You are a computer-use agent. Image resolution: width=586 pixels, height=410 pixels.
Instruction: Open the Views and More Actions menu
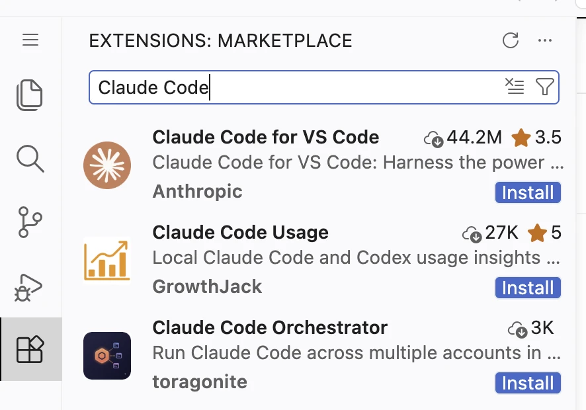click(544, 40)
